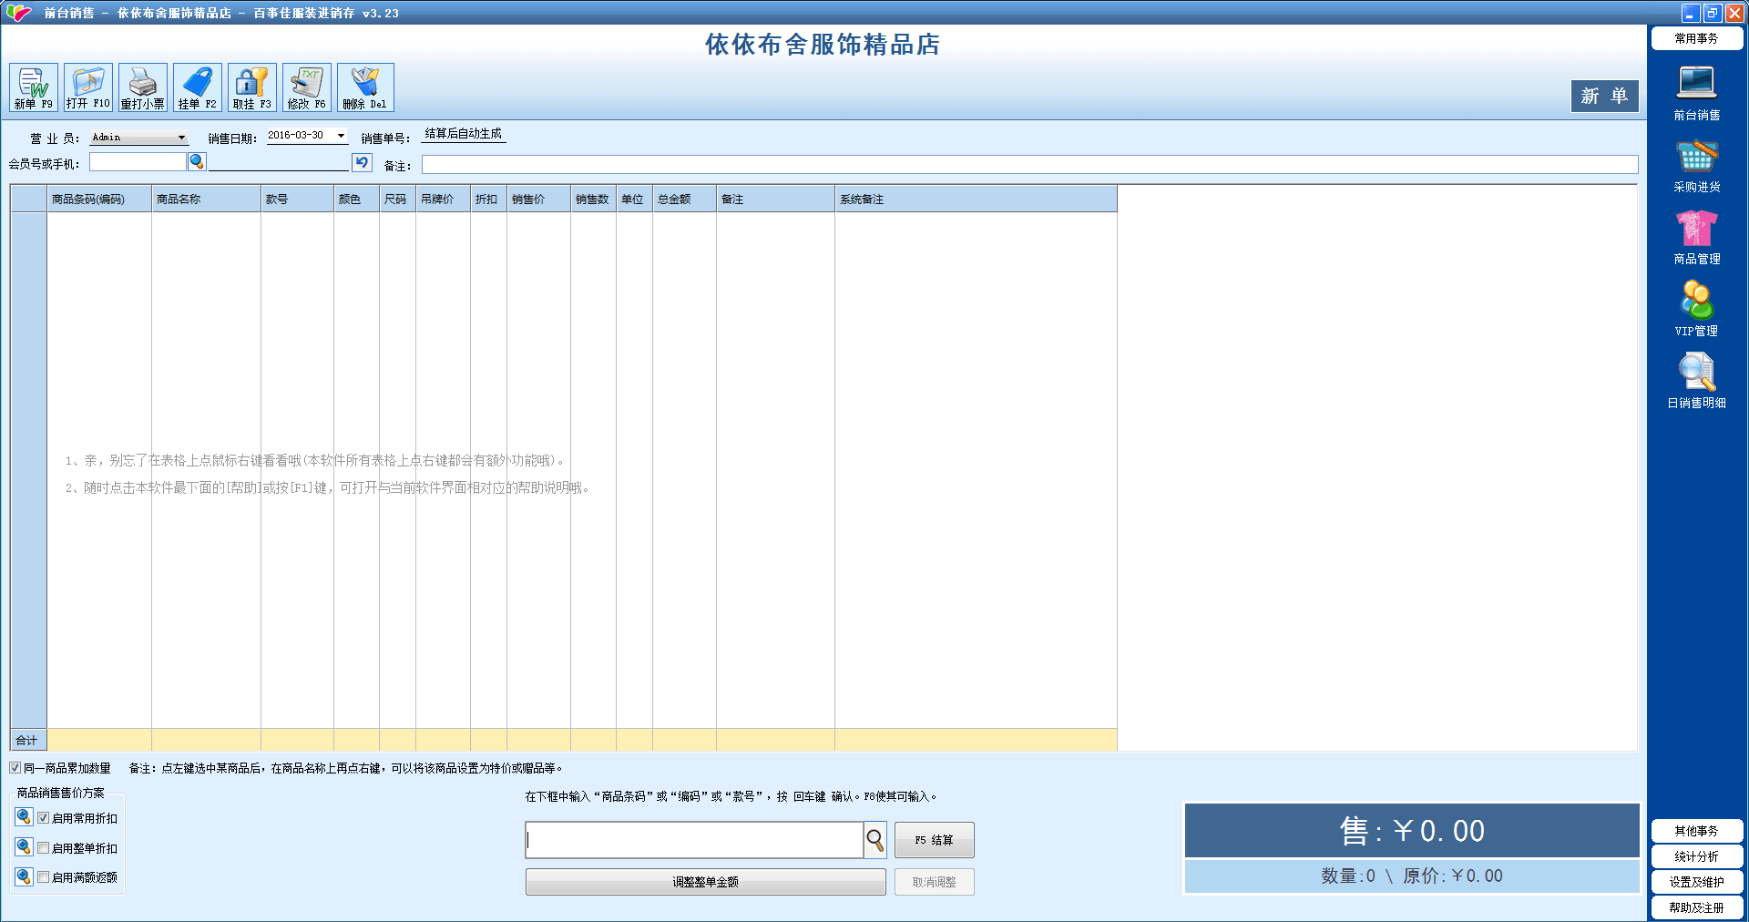Expand the salesperson (营业员) Admin dropdown

[x=181, y=138]
